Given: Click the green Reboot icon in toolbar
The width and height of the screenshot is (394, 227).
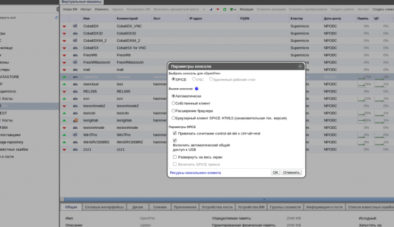Looking at the screenshot, I should pyautogui.click(x=225, y=9).
